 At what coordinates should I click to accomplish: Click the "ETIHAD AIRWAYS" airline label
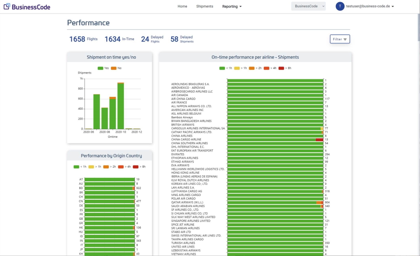tap(182, 162)
